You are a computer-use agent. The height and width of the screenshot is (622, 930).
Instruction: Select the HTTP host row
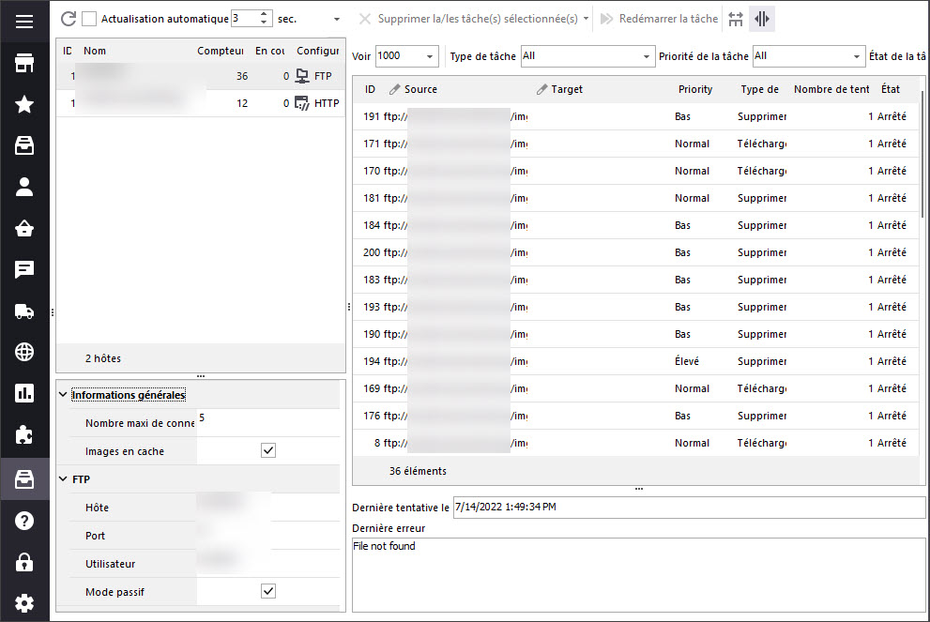[x=201, y=103]
